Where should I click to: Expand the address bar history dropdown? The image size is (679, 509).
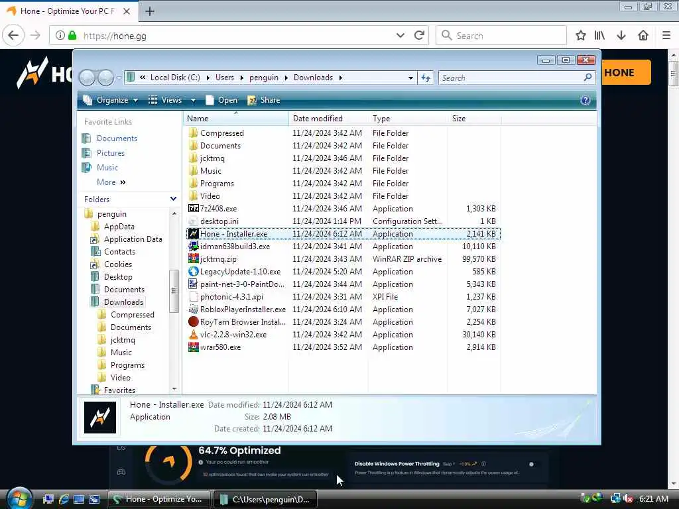pyautogui.click(x=410, y=78)
